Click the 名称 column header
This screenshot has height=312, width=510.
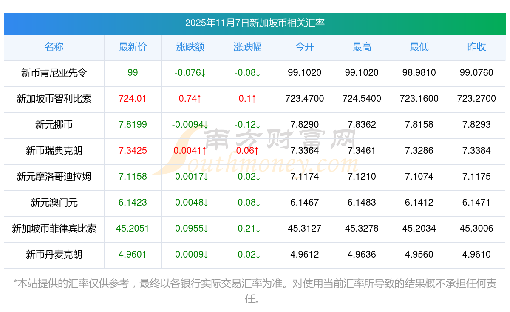tap(54, 47)
